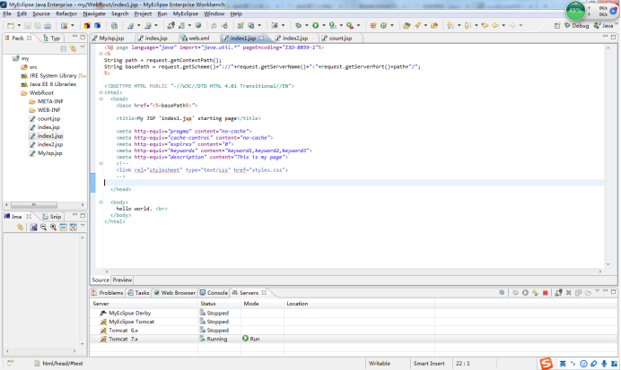Open the Refactor menu

[x=66, y=13]
